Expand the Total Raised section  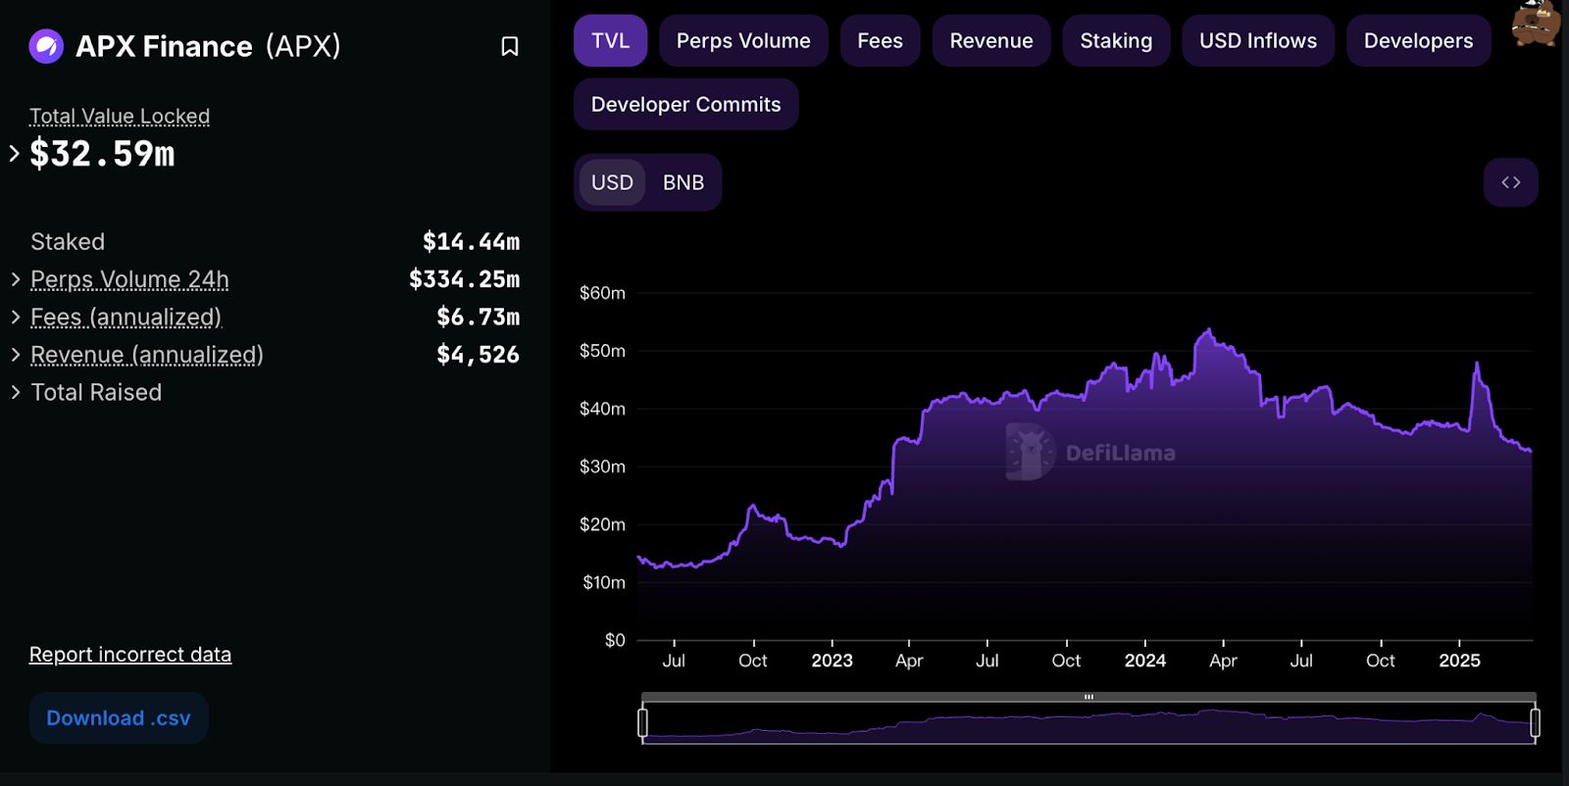[x=16, y=392]
